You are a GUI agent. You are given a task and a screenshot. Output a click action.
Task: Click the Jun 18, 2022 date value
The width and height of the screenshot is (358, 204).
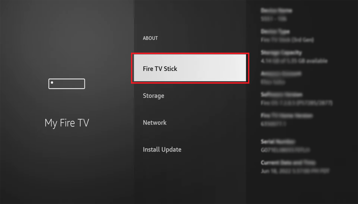(295, 171)
